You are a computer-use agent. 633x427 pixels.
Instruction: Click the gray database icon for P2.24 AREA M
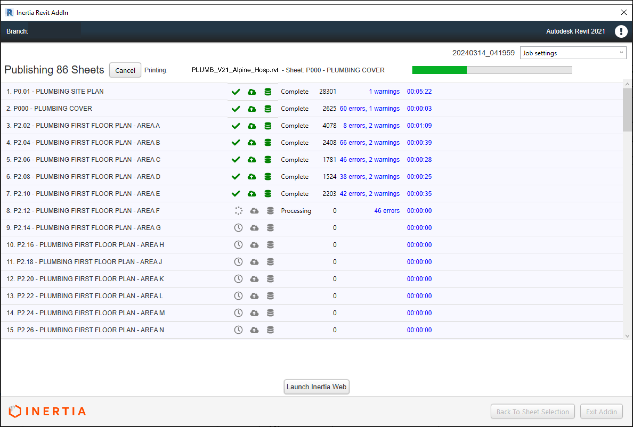[270, 313]
